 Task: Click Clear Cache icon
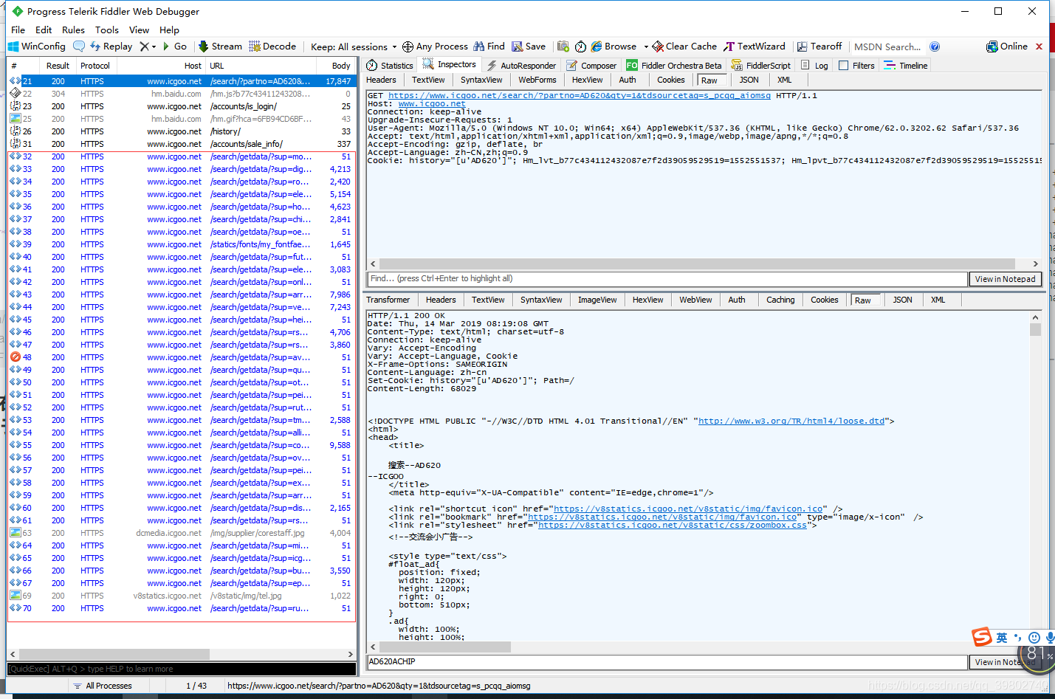[x=658, y=47]
